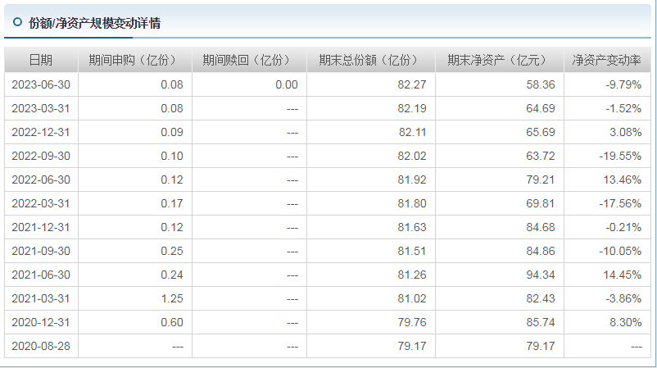Select the date cell 2022-09-30

tap(41, 156)
